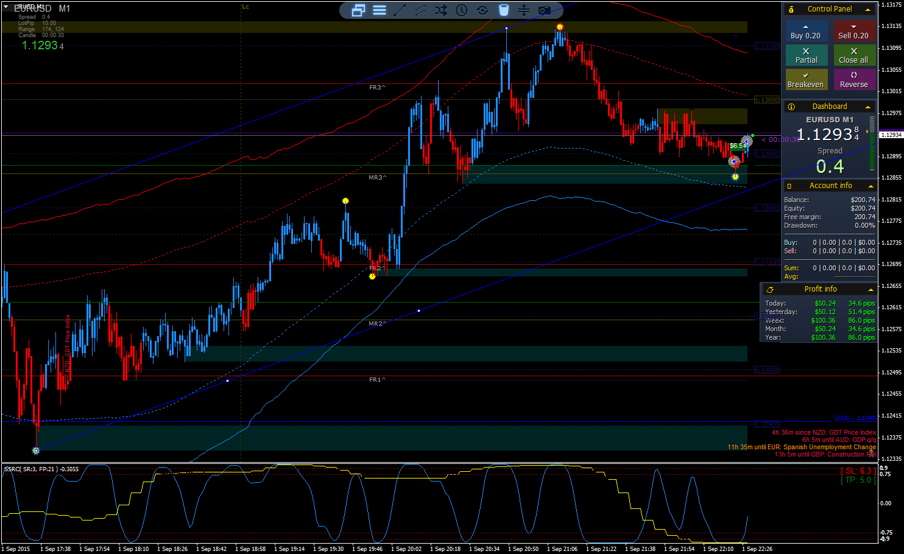The width and height of the screenshot is (904, 554).
Task: Click the clock icon in the toolbar
Action: tap(462, 10)
